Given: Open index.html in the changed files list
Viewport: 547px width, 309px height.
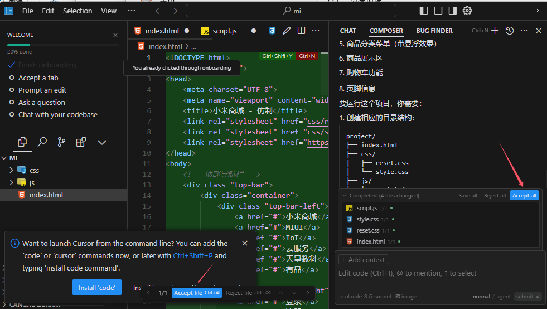Looking at the screenshot, I should (x=370, y=242).
